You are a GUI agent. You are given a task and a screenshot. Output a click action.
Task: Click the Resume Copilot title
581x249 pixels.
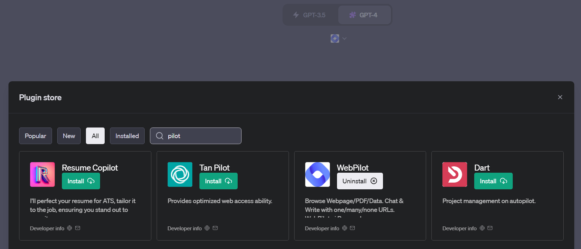coord(90,168)
